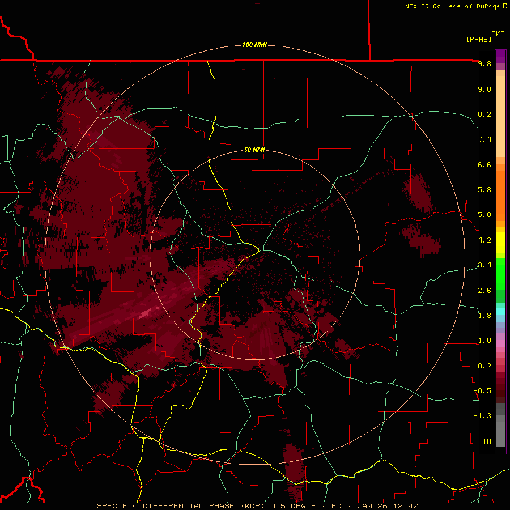510x510 pixels.
Task: Click the 3.4 value on color scale
Action: [484, 265]
